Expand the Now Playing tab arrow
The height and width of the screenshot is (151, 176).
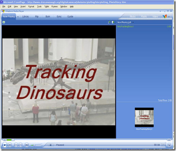click(x=18, y=17)
